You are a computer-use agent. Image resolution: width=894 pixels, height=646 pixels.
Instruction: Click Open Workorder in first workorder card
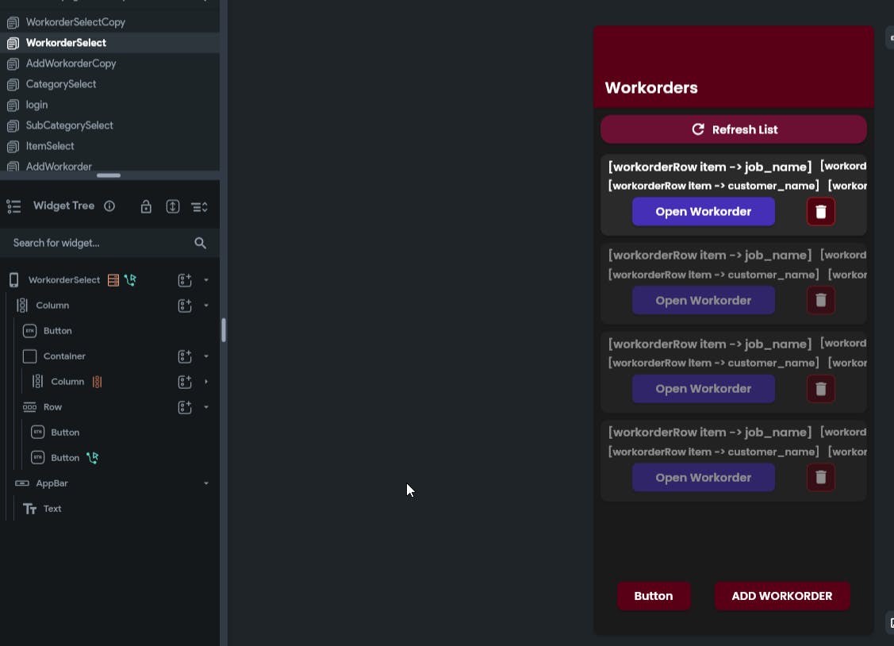(x=704, y=212)
